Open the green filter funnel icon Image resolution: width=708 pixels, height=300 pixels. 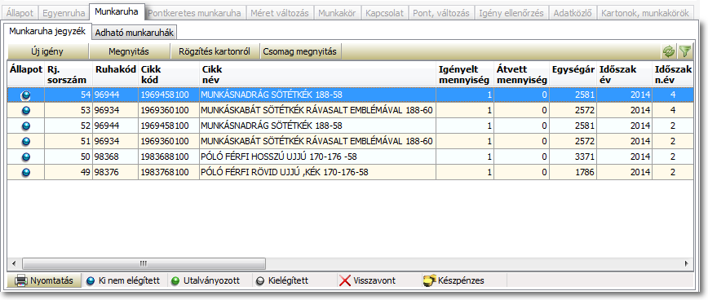(685, 51)
